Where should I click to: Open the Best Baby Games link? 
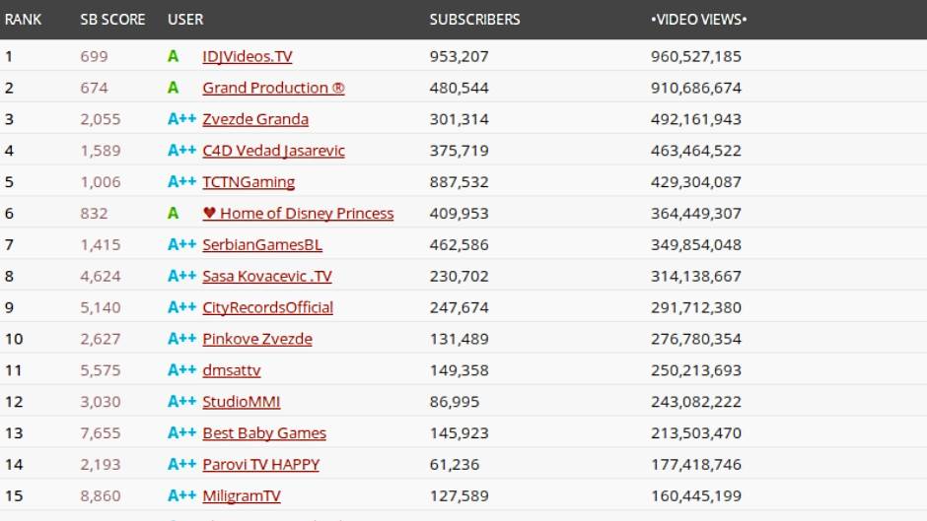(264, 433)
